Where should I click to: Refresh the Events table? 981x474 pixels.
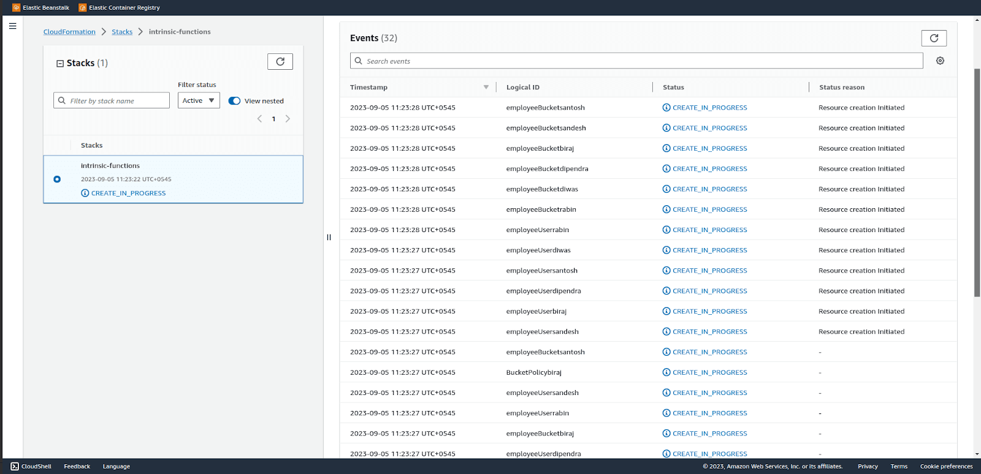click(x=934, y=38)
